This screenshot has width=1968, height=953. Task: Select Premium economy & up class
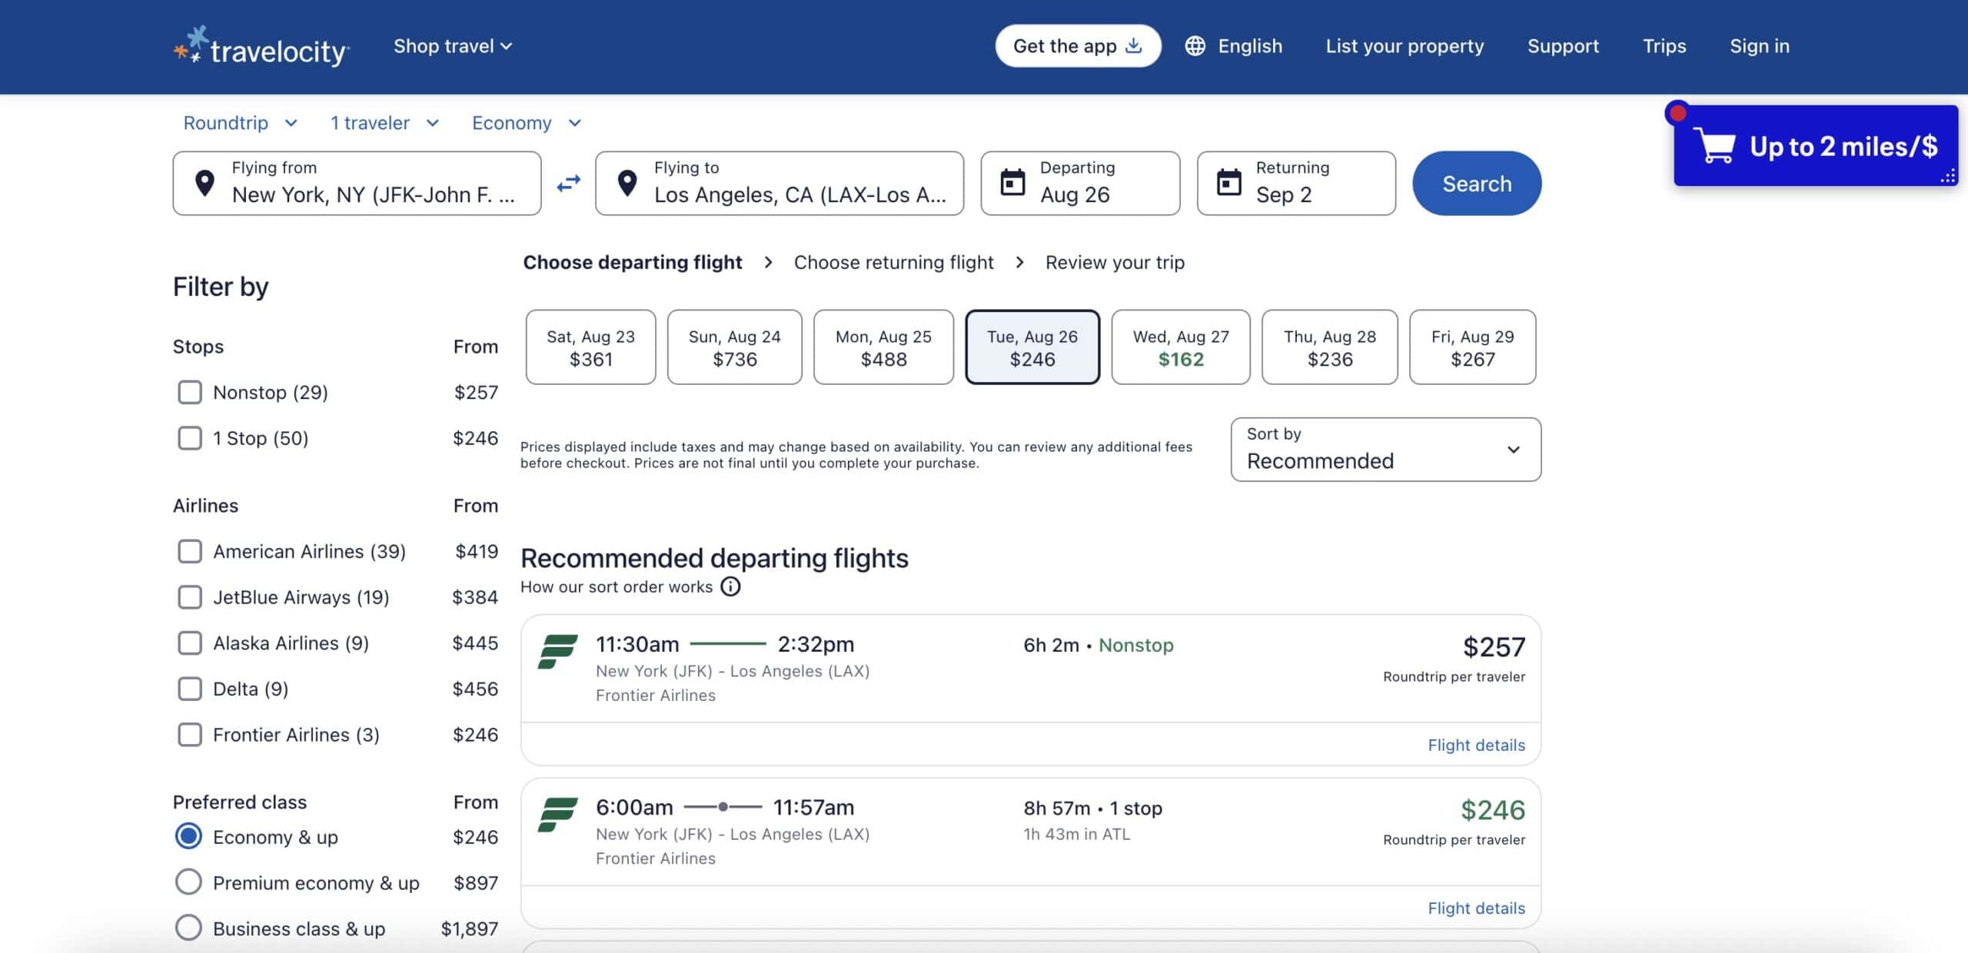189,882
